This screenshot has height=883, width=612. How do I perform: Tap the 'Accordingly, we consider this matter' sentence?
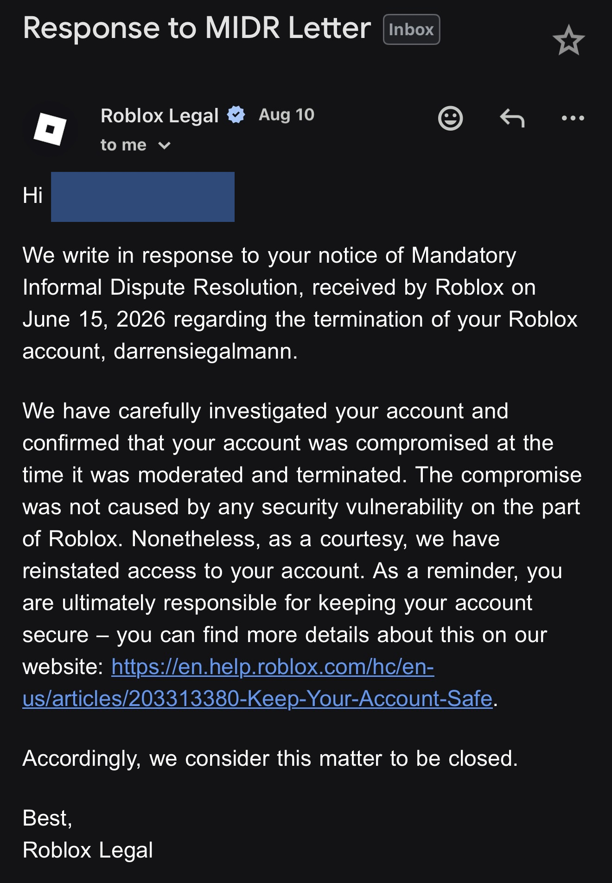[270, 758]
